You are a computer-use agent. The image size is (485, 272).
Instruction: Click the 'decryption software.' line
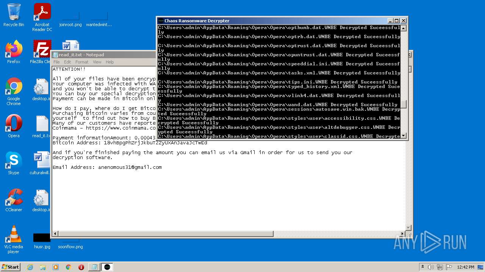pos(82,158)
